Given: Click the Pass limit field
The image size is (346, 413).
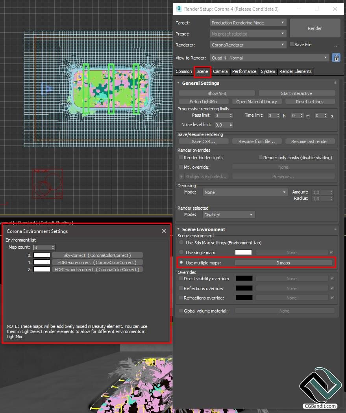Looking at the screenshot, I should [222, 115].
